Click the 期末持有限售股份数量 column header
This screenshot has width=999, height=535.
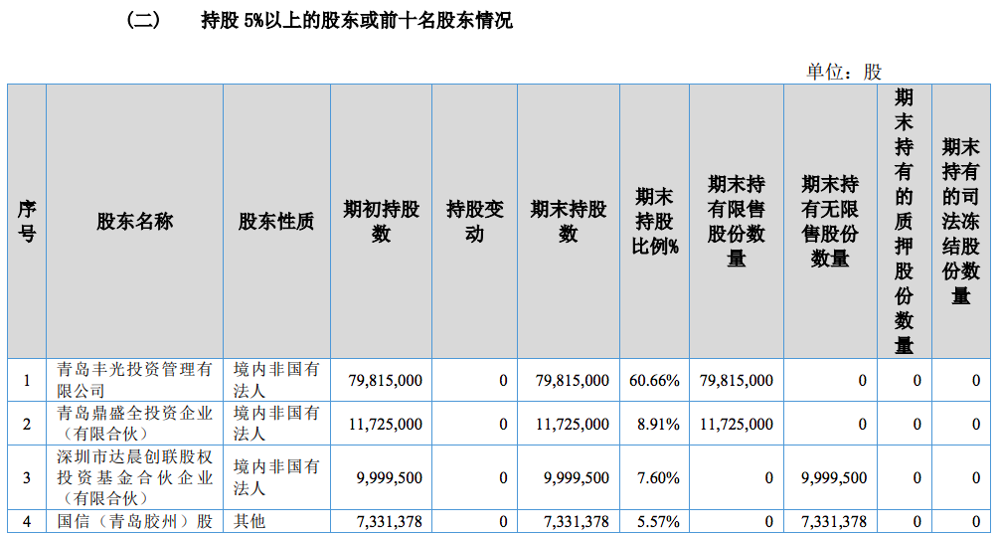pos(736,221)
